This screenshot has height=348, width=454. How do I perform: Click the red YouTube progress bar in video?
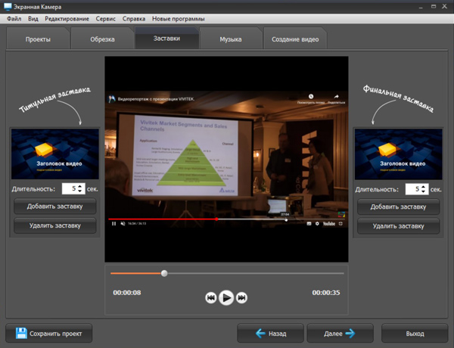163,219
